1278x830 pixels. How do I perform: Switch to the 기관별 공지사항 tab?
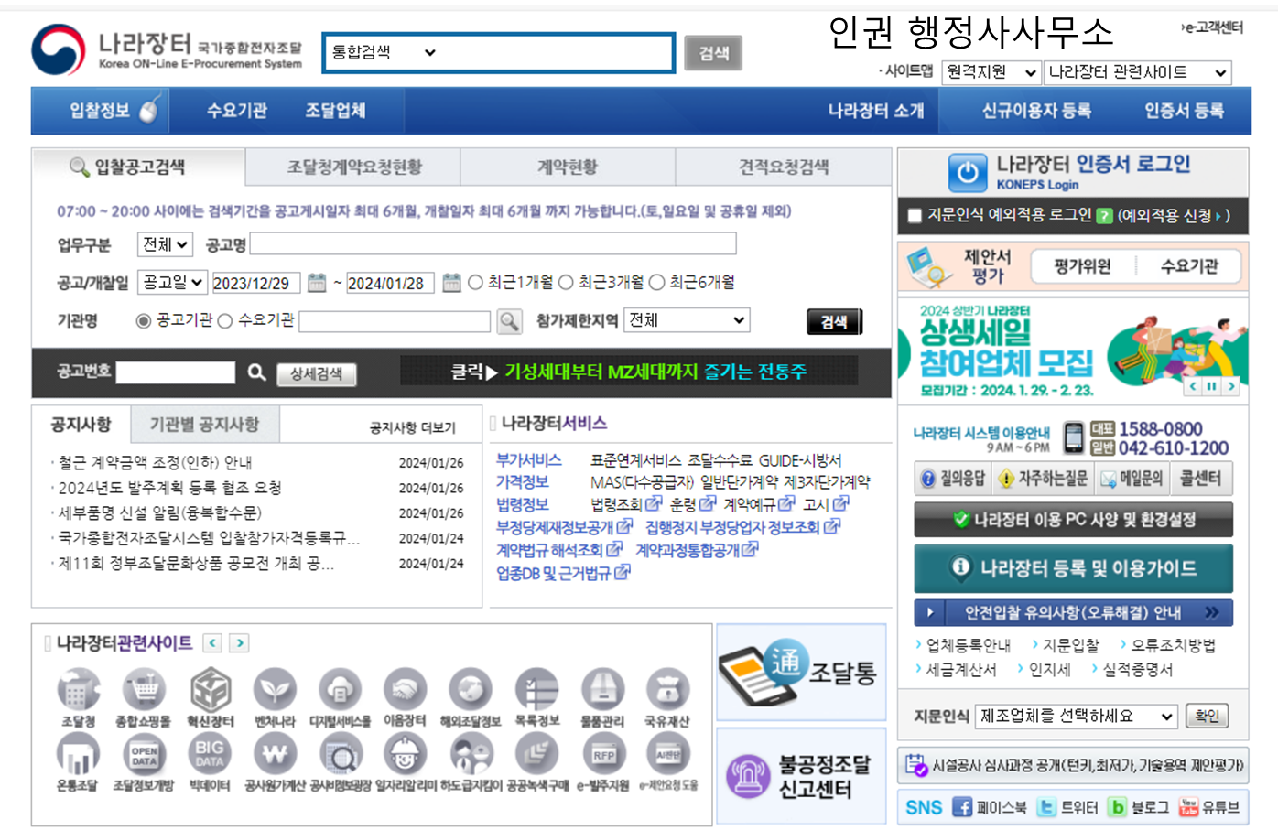click(205, 425)
